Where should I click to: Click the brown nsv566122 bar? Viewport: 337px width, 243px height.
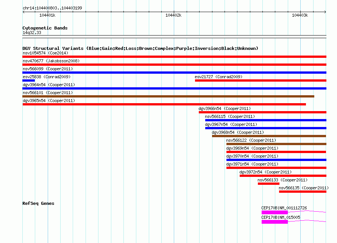click(276, 144)
